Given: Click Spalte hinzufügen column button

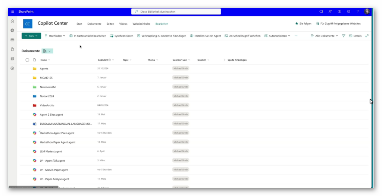Looking at the screenshot, I should click(x=235, y=60).
